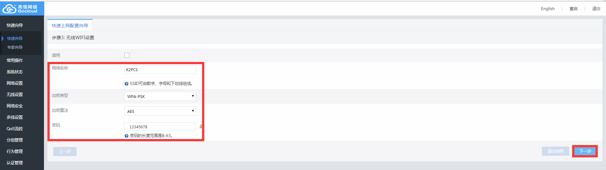Open the 加密类型 WPA-PSK dropdown
This screenshot has width=606, height=170.
pyautogui.click(x=160, y=96)
